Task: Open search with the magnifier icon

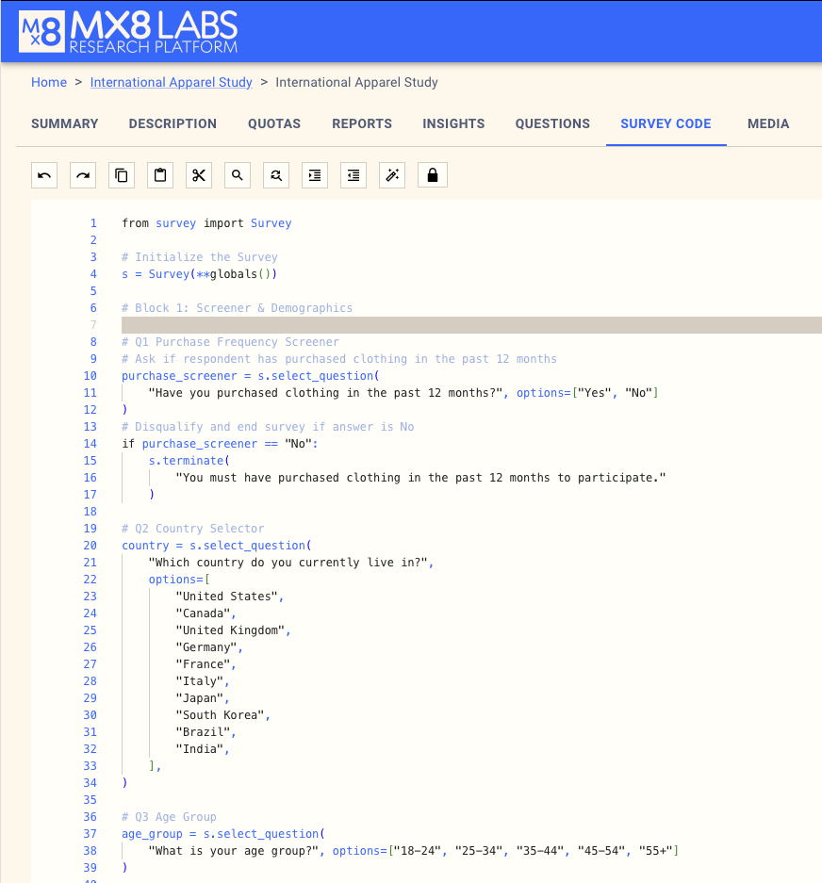Action: coord(238,175)
